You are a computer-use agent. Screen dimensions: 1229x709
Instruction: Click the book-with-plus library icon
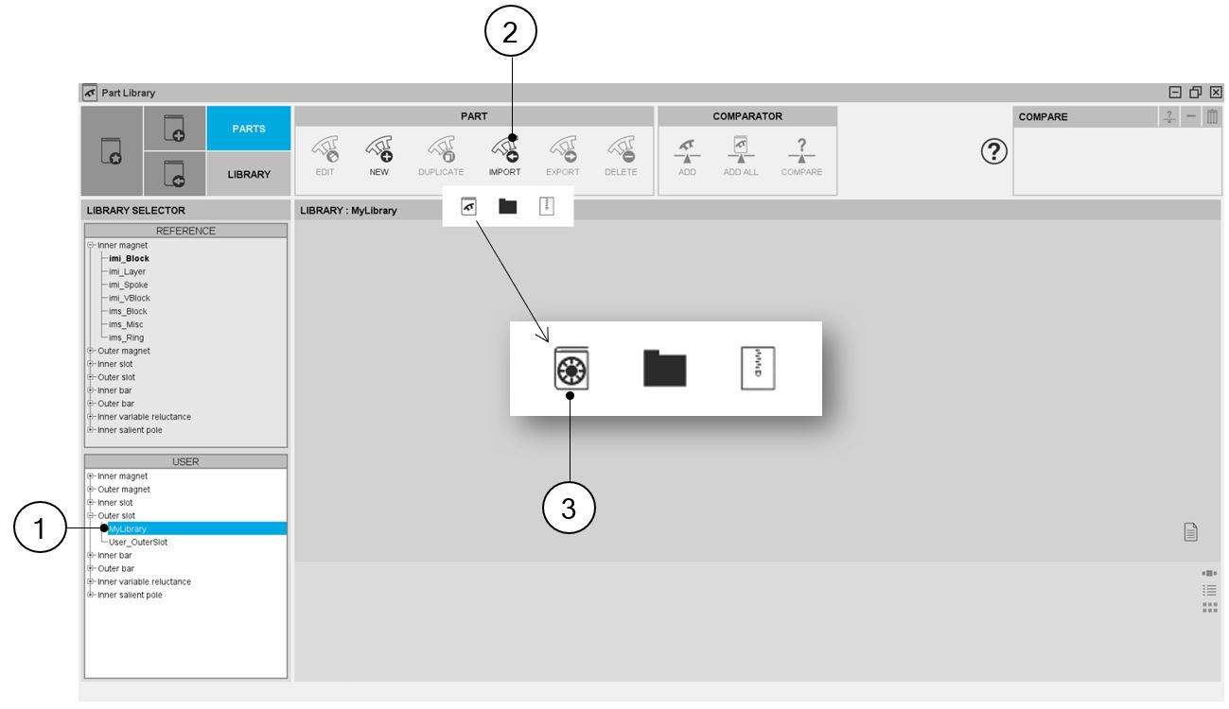click(x=174, y=129)
